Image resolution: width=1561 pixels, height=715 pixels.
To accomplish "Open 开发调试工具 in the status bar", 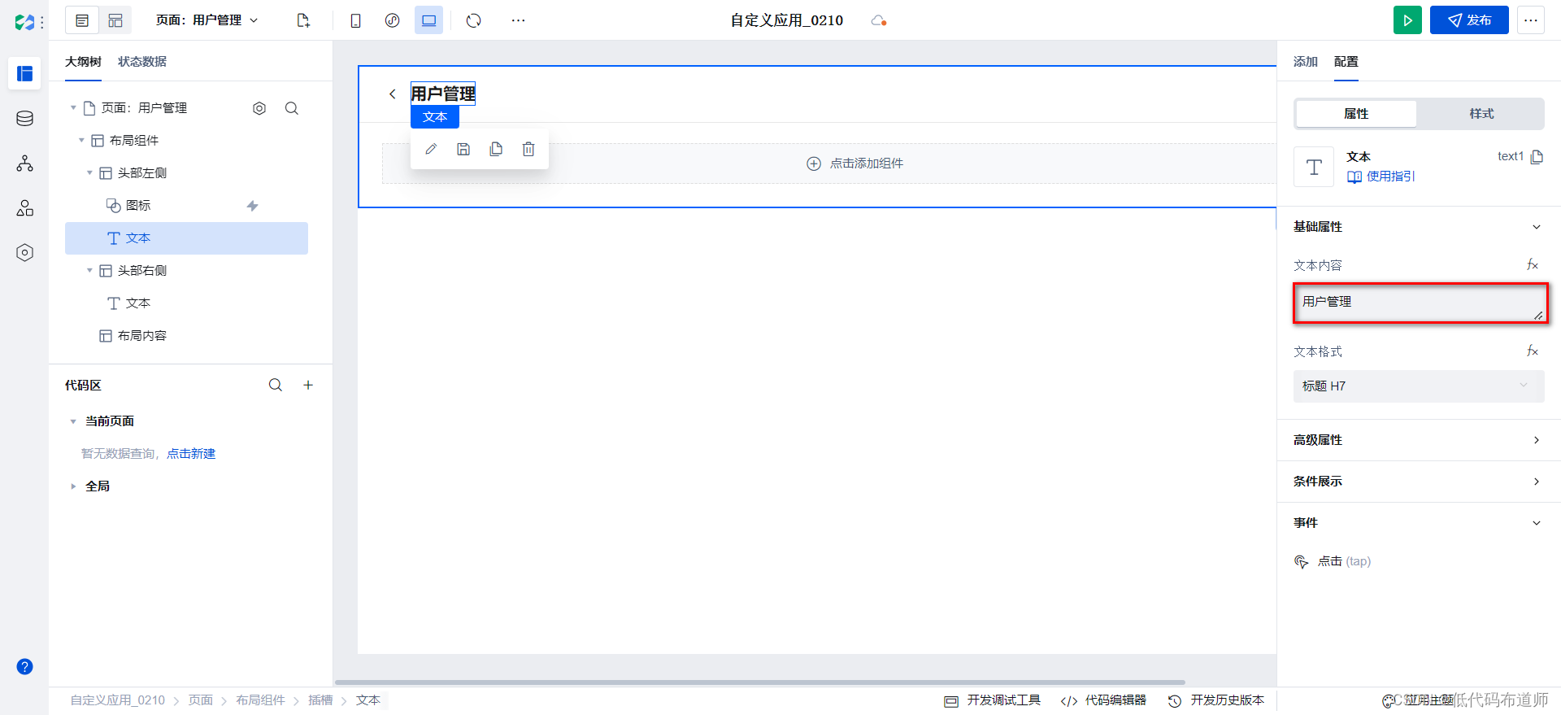I will click(992, 700).
